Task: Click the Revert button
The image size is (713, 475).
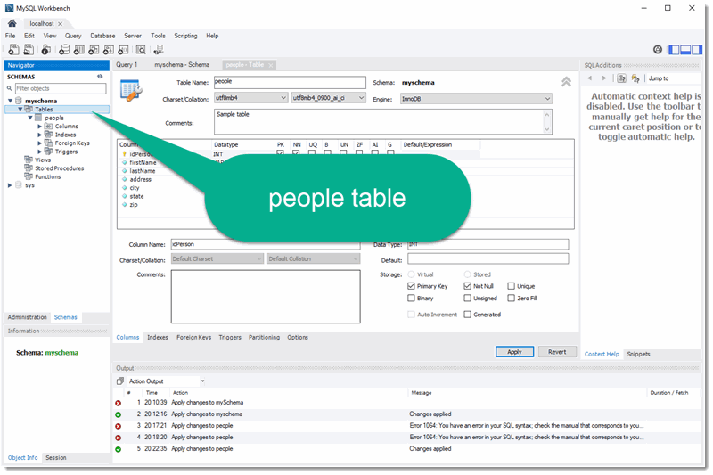Action: pyautogui.click(x=557, y=352)
